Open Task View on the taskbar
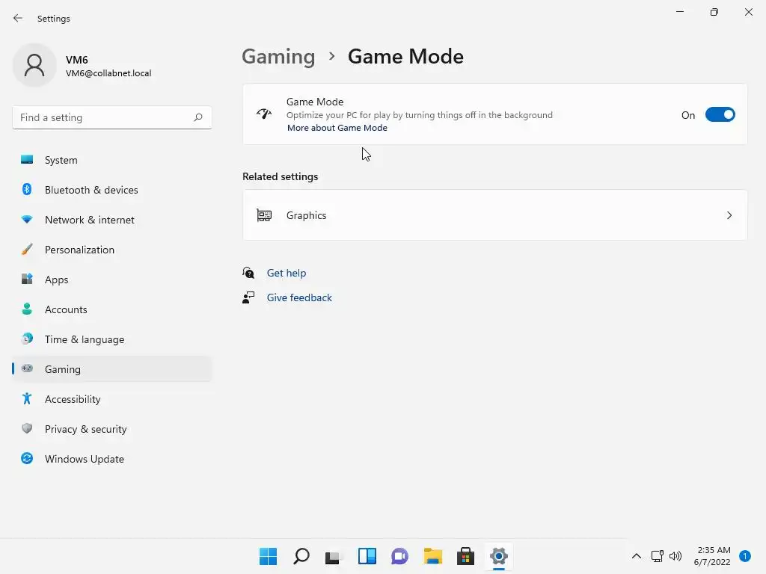 pos(333,557)
